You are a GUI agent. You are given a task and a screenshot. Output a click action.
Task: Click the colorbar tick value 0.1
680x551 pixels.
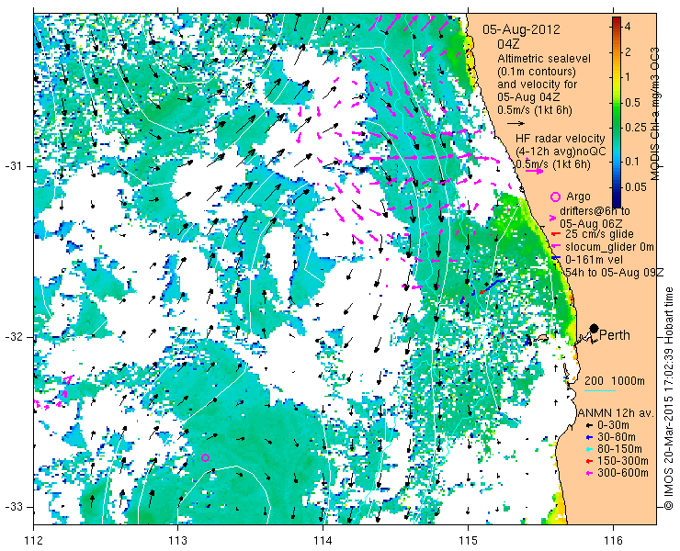click(x=632, y=162)
